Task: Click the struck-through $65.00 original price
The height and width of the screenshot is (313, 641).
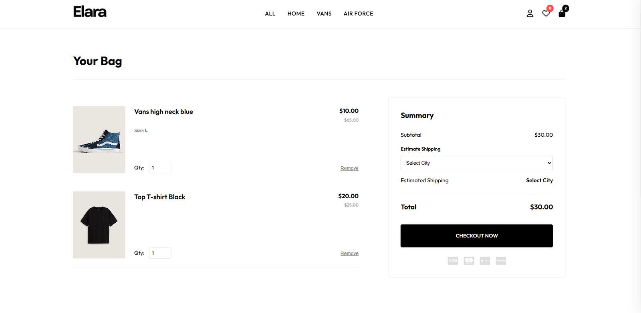Action: [x=351, y=120]
